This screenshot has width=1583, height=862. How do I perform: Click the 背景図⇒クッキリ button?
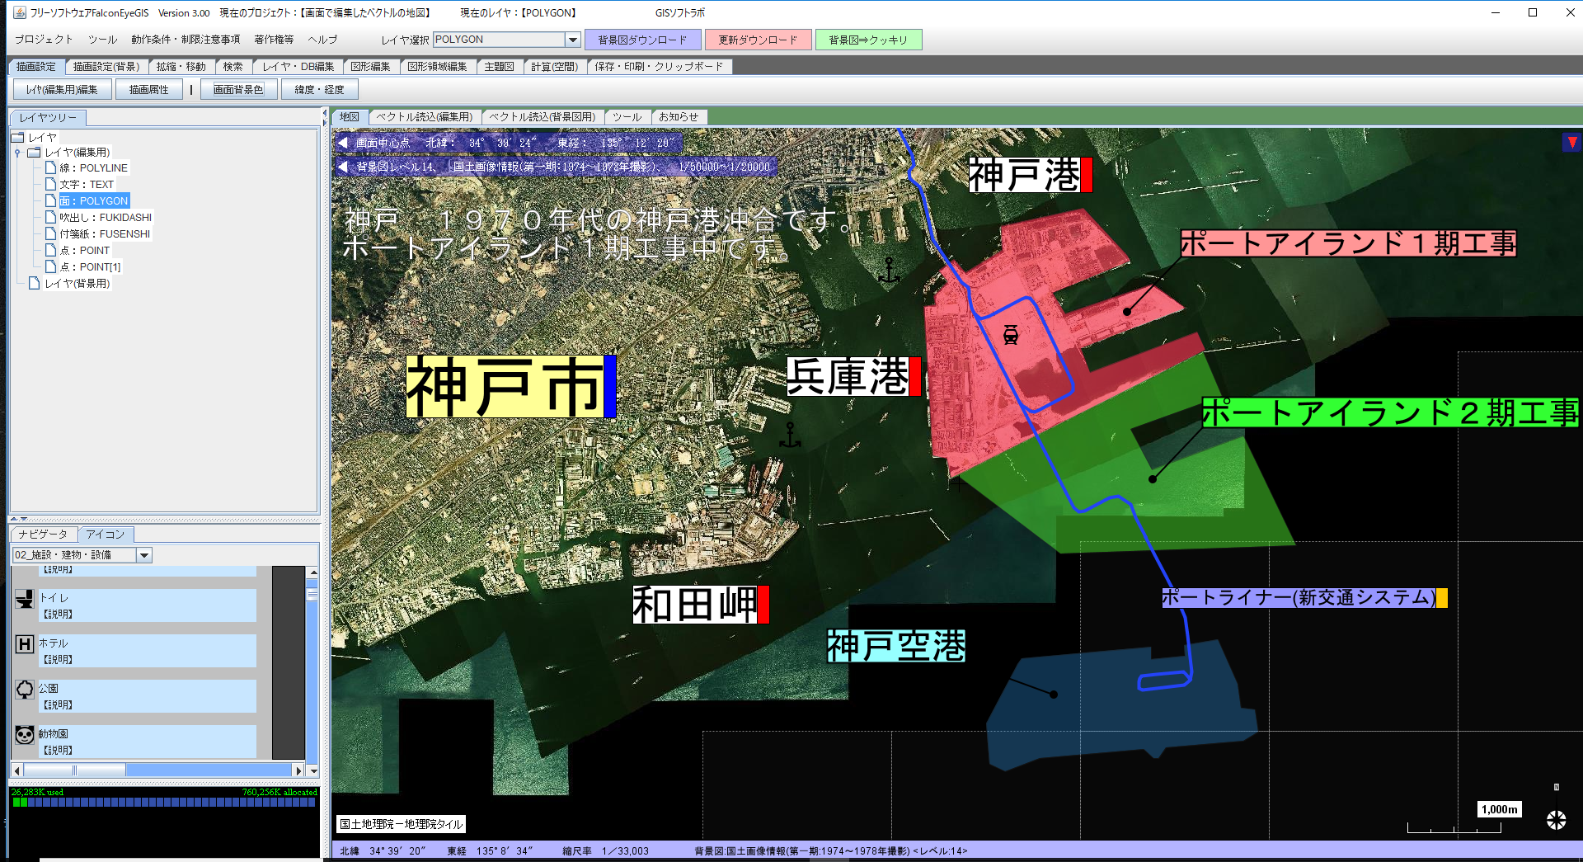[x=868, y=40]
